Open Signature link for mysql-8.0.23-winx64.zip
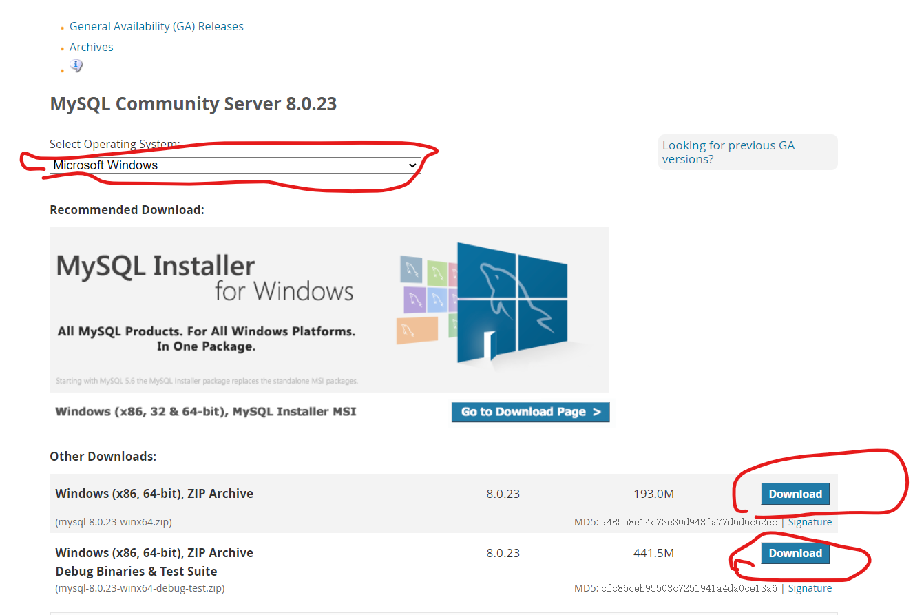924x615 pixels. 810,522
